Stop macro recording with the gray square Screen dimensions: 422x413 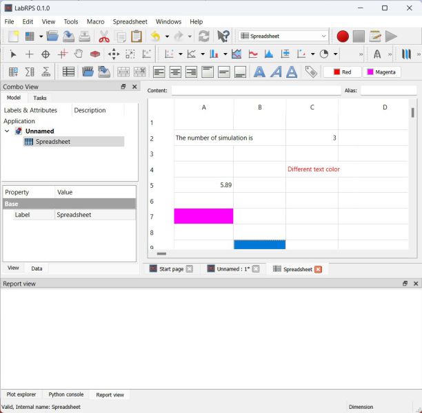pos(359,36)
